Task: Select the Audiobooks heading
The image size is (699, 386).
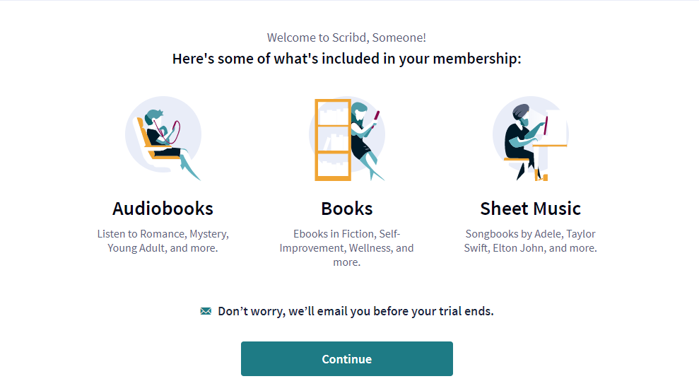Action: point(163,209)
